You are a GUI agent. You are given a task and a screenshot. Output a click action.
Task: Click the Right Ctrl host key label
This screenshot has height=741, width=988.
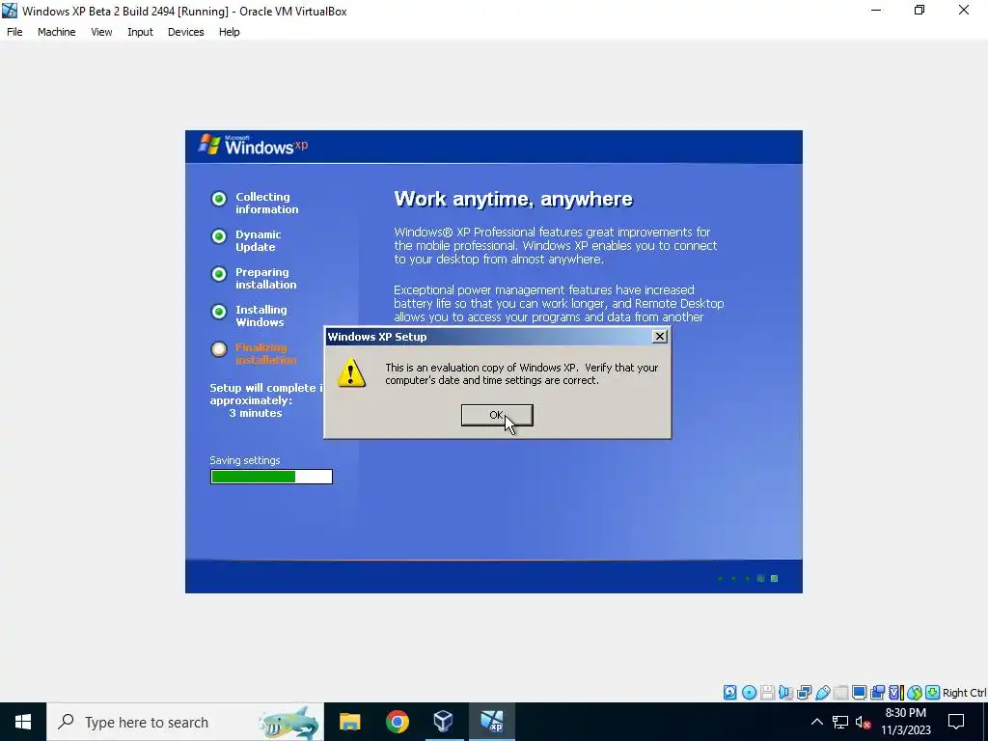click(x=964, y=693)
